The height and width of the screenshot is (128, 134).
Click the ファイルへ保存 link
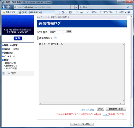pyautogui.click(x=87, y=110)
